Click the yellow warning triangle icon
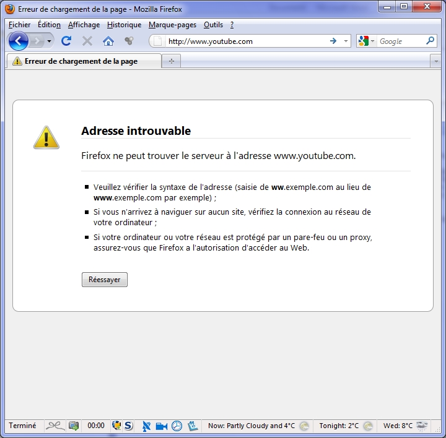The height and width of the screenshot is (438, 446). click(x=46, y=137)
